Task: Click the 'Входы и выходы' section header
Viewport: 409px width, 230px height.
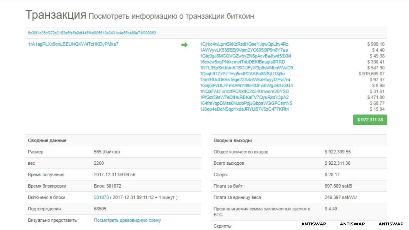Action: [x=232, y=140]
